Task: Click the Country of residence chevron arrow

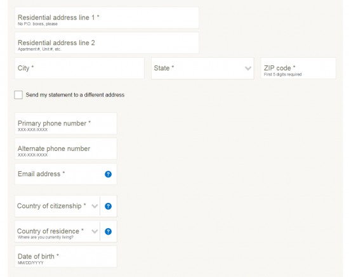Action: 95,231
